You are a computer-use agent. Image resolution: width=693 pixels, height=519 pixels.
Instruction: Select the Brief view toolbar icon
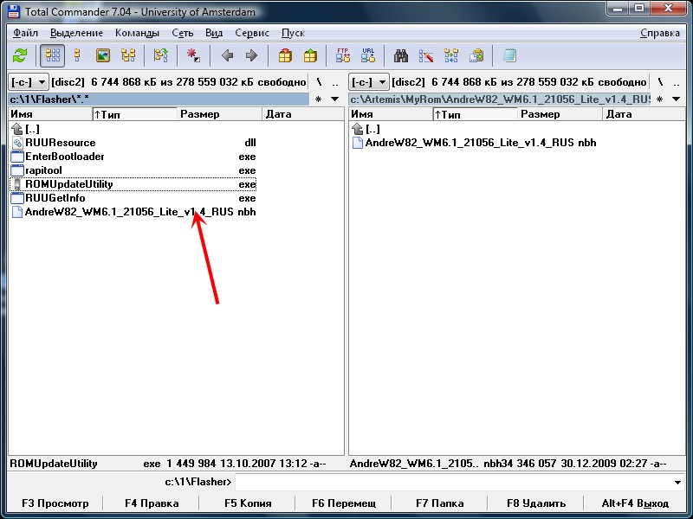[x=53, y=55]
